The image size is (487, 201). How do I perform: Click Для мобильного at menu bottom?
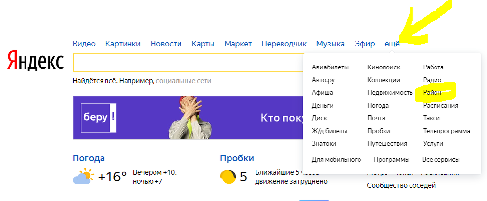[336, 160]
